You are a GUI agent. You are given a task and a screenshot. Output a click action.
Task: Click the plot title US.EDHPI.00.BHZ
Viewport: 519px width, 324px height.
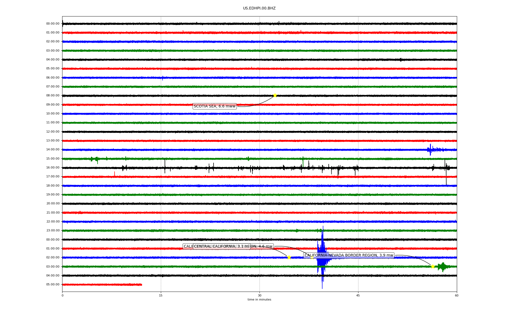[259, 8]
